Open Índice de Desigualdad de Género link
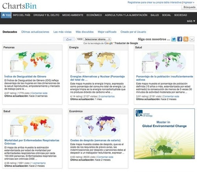The image size is (197, 172). coord(25,77)
